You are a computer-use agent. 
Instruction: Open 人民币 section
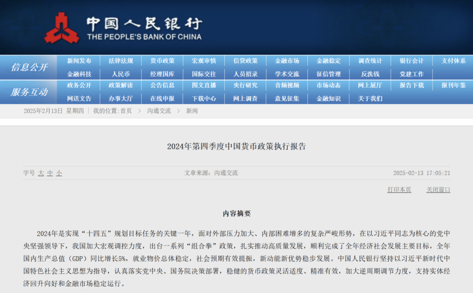click(121, 74)
